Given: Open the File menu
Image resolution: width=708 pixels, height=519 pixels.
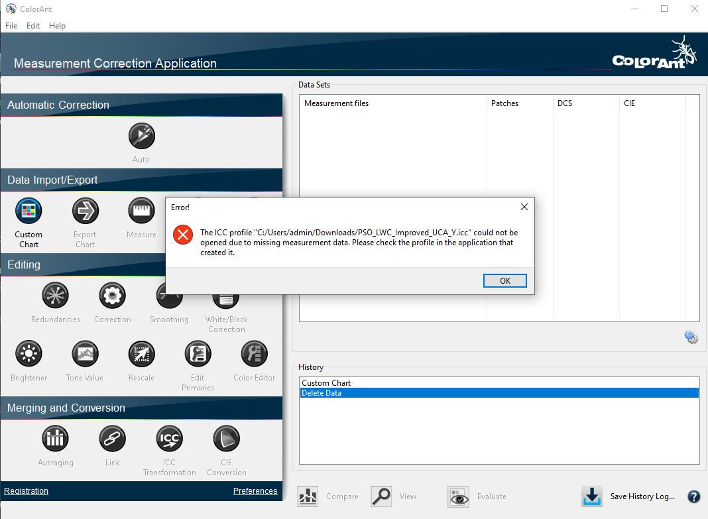Looking at the screenshot, I should [11, 26].
